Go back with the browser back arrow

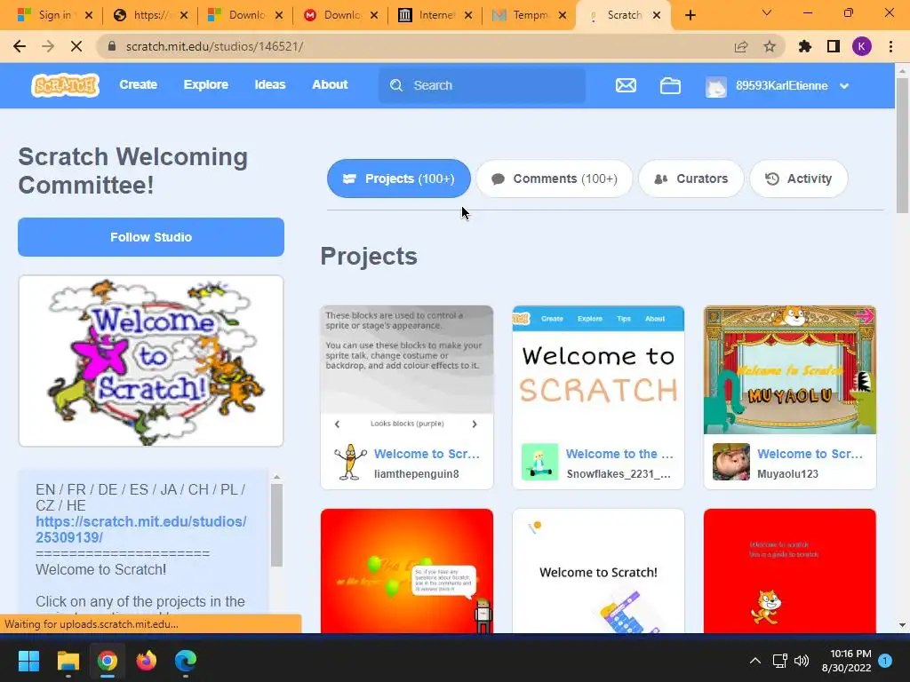(20, 46)
